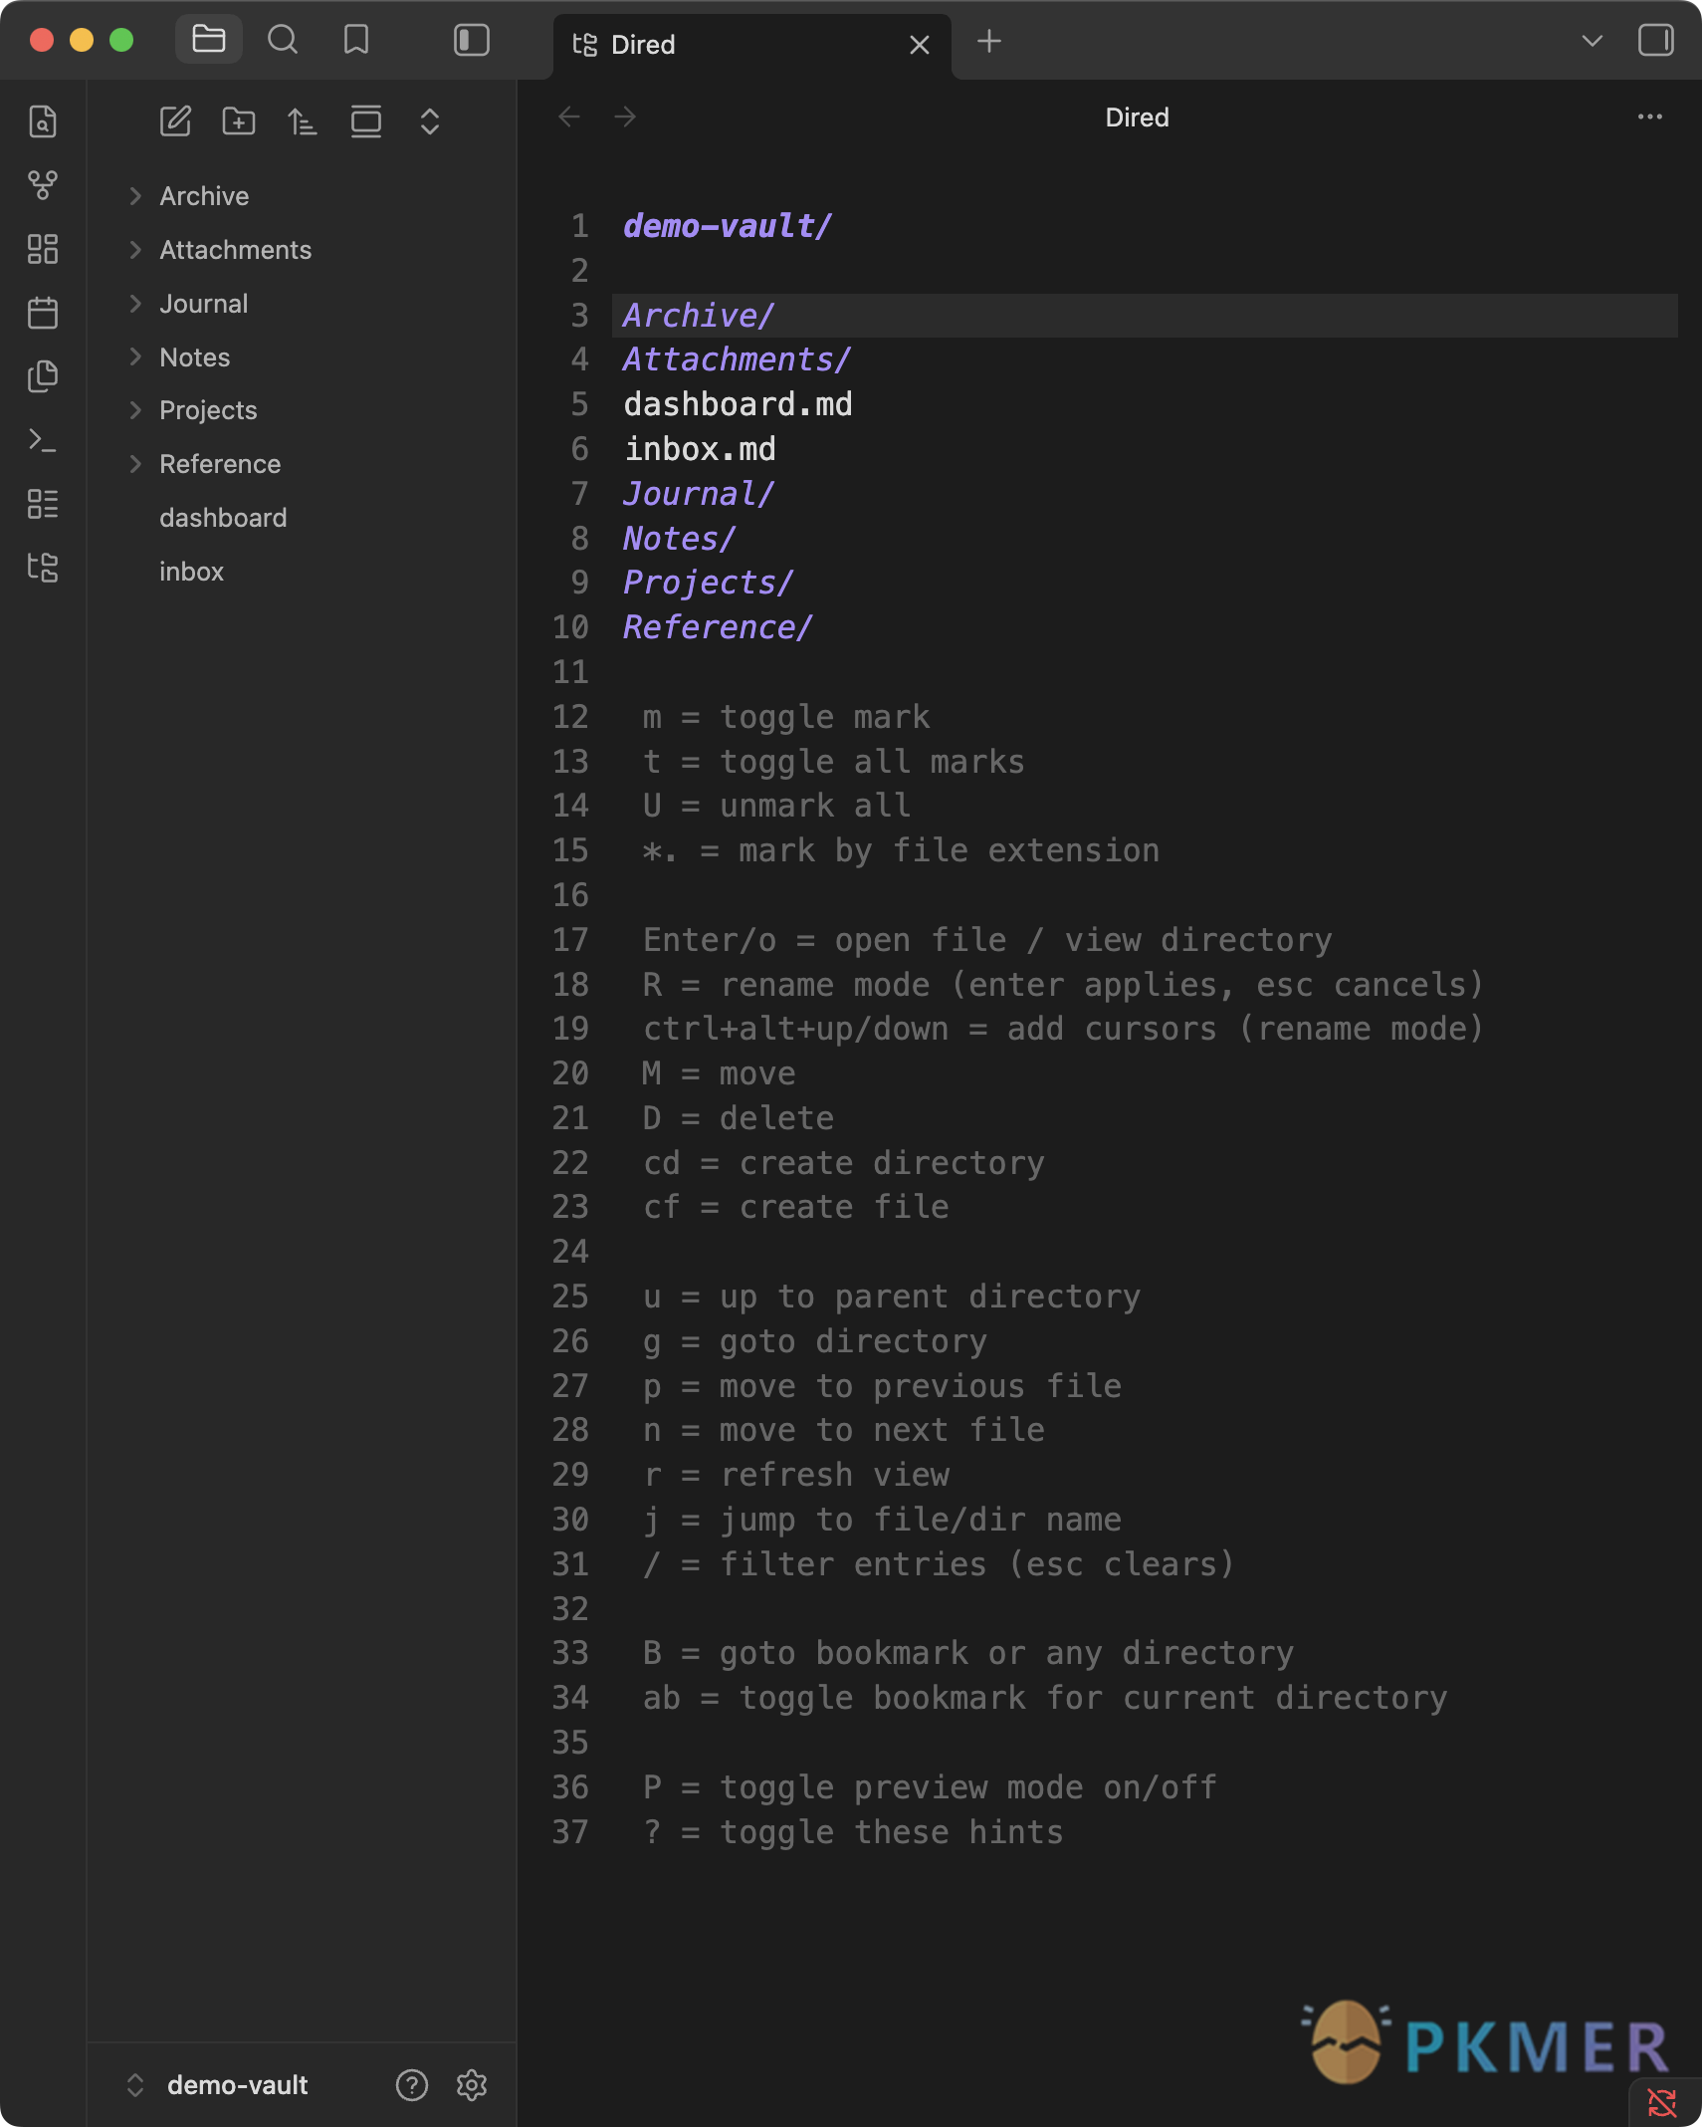Navigate back in history
Image resolution: width=1702 pixels, height=2127 pixels.
click(x=569, y=117)
